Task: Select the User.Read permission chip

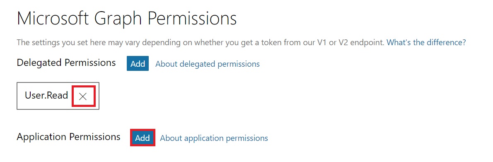Action: [x=58, y=96]
